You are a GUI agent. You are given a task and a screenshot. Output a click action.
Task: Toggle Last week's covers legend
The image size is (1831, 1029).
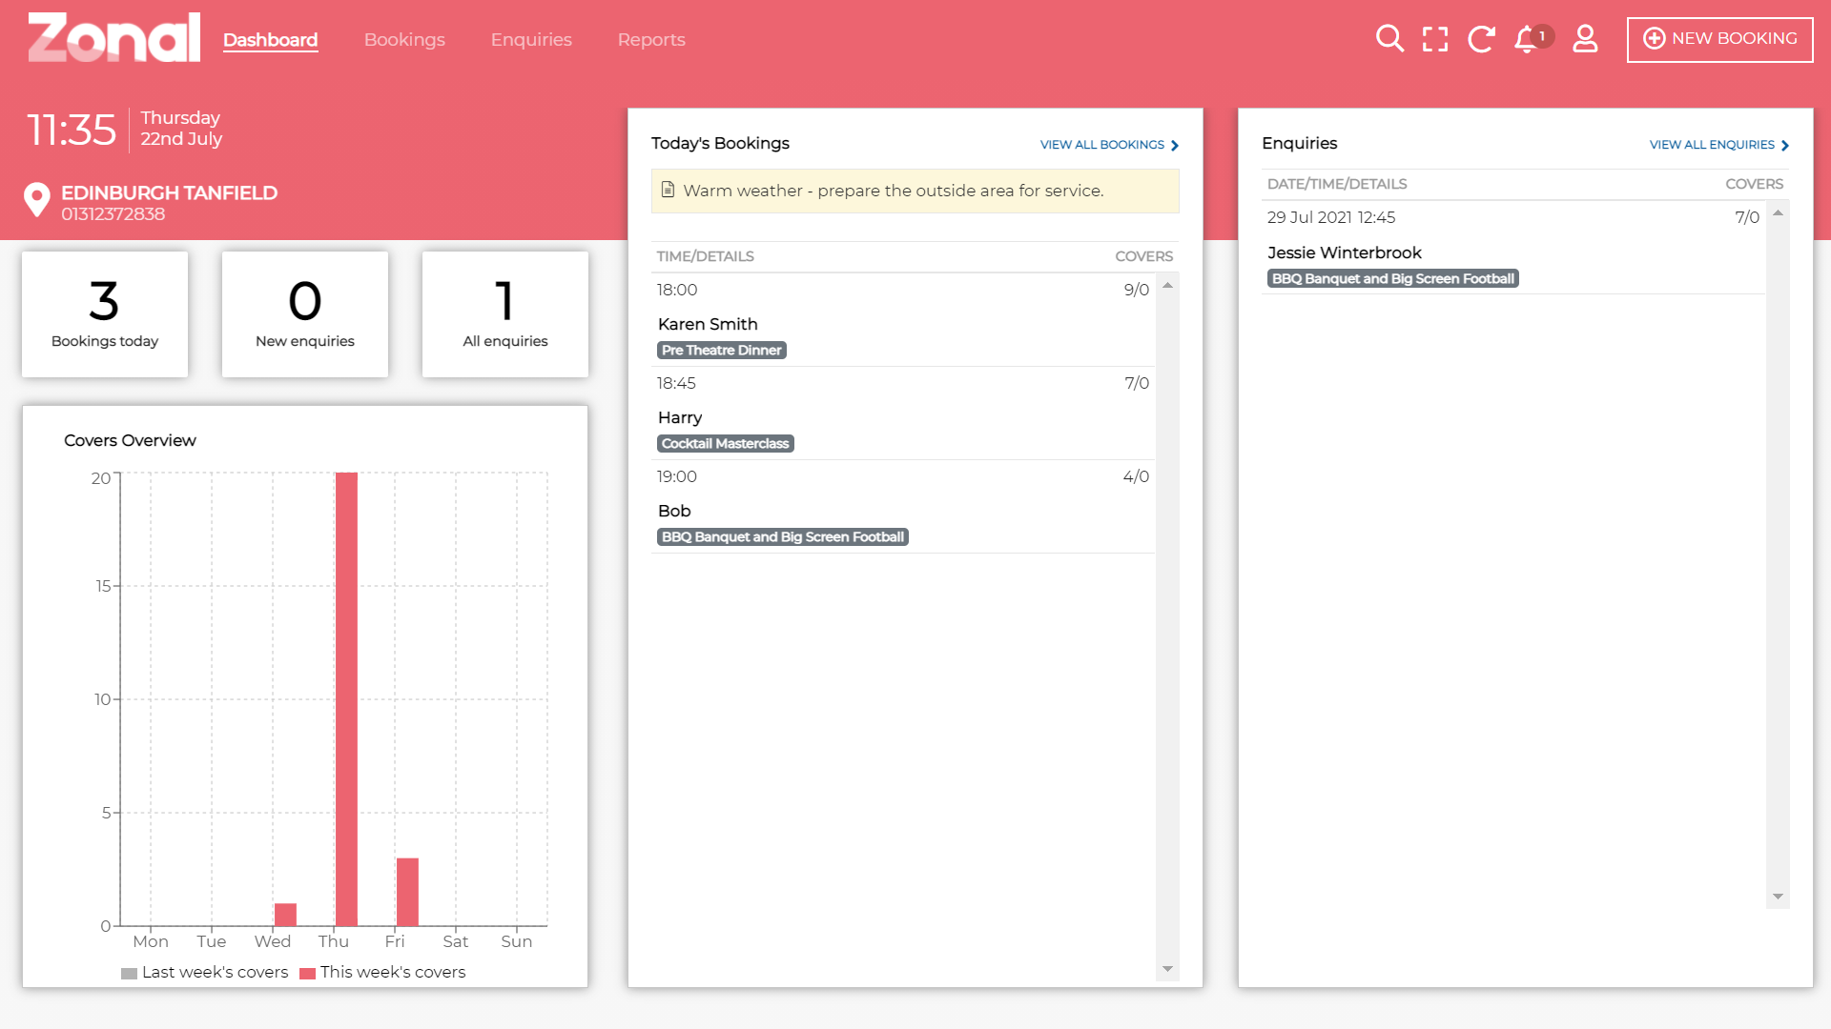pos(205,973)
